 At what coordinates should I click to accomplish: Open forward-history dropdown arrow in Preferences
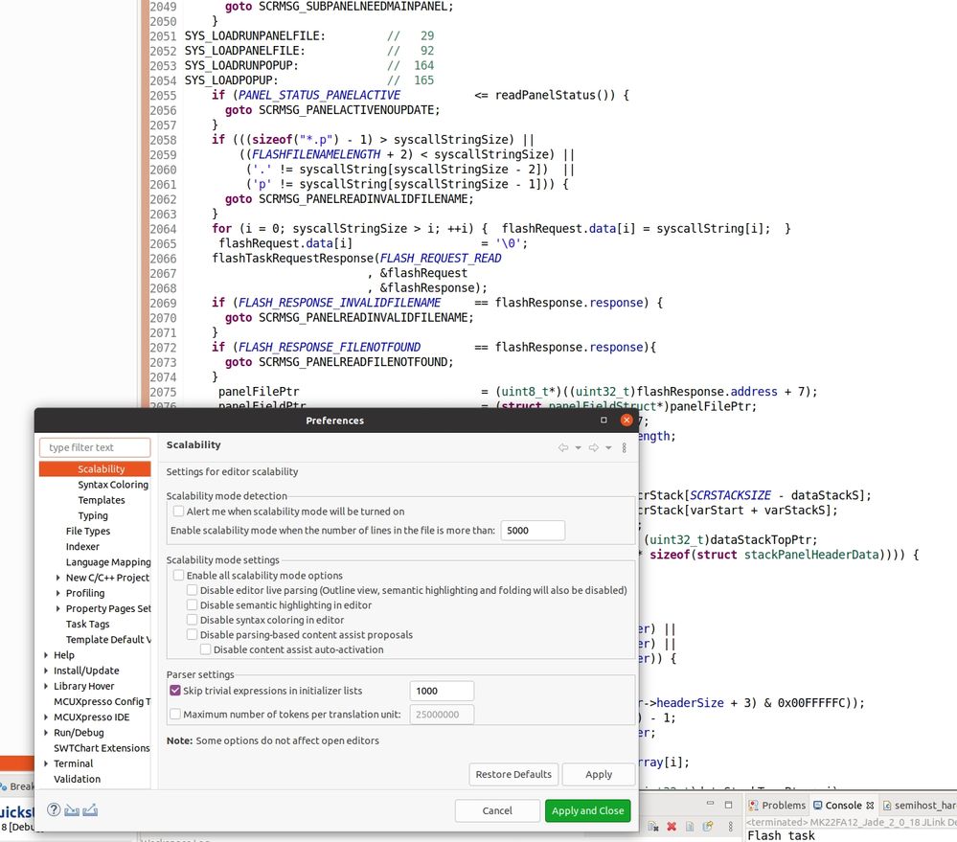coord(608,448)
